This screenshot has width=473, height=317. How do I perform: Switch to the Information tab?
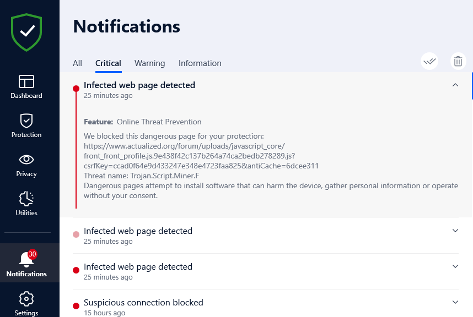pos(200,63)
